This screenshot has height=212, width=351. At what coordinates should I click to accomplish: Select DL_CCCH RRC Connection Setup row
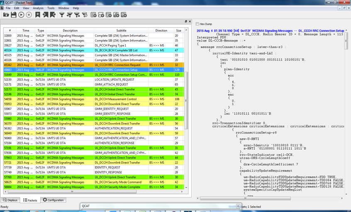[x=94, y=70]
